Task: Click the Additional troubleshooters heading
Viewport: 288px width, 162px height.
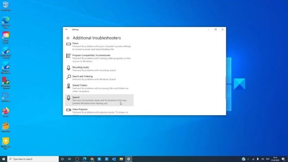Action: point(97,38)
